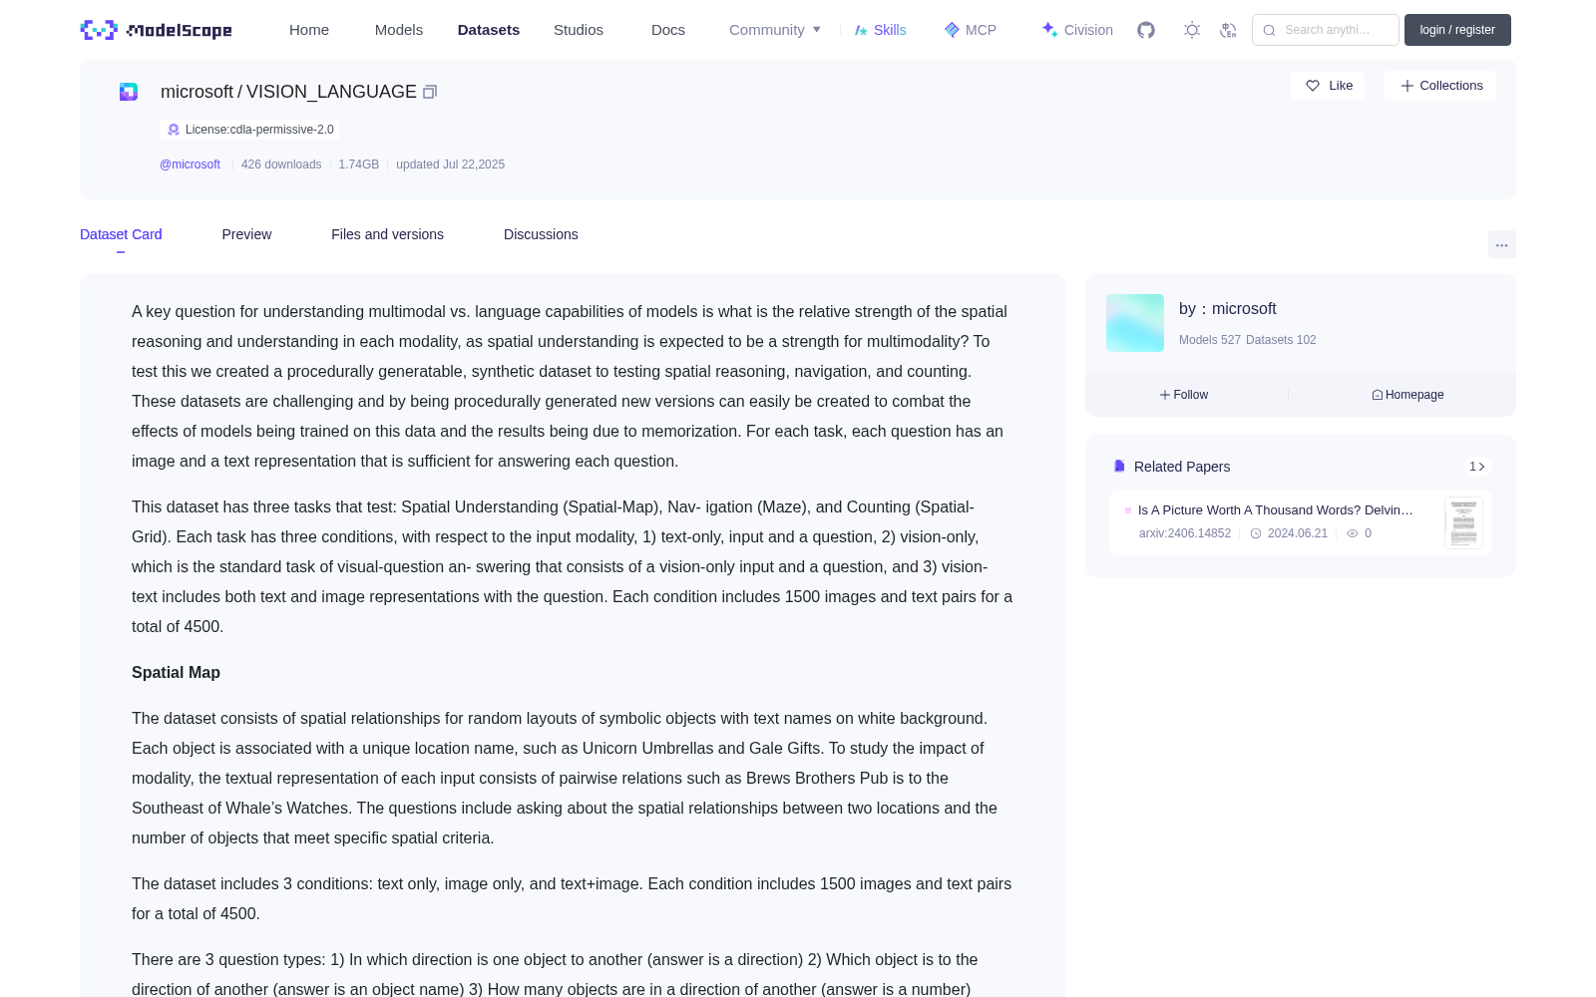This screenshot has height=997, width=1596.
Task: Click the paper views eye icon
Action: coord(1353,533)
